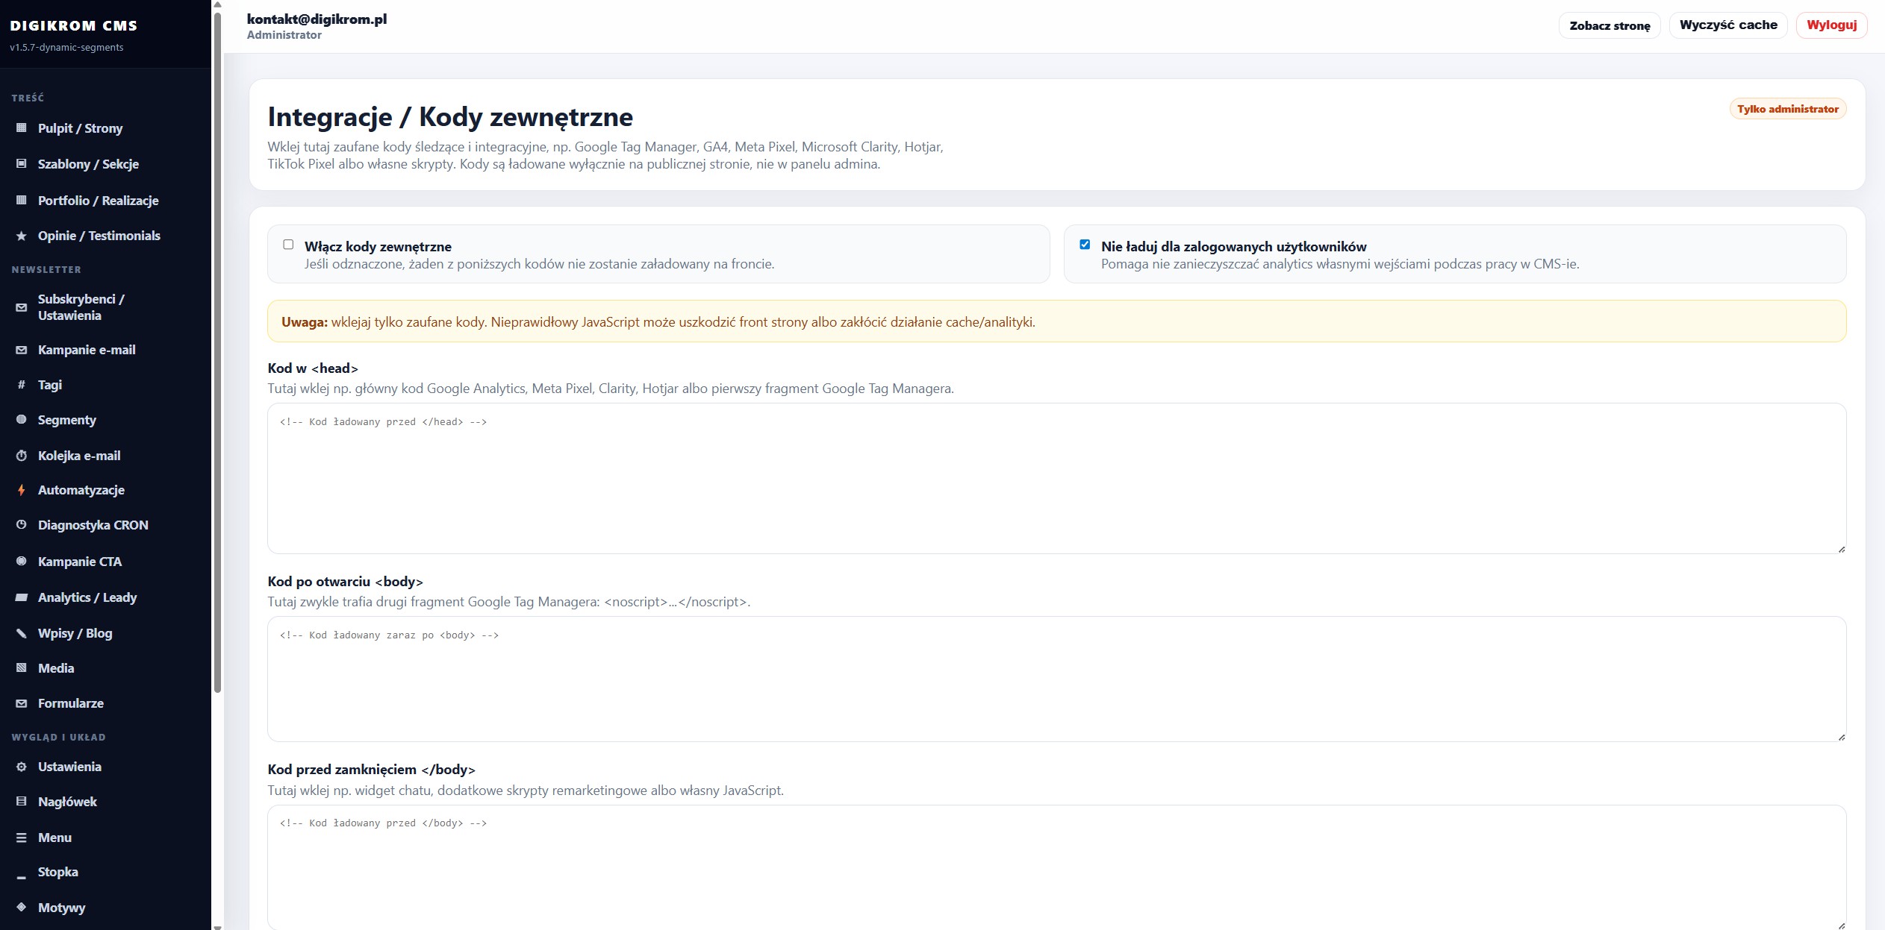Click the Portfolio / Realizacje icon
The height and width of the screenshot is (930, 1885).
[x=22, y=201]
